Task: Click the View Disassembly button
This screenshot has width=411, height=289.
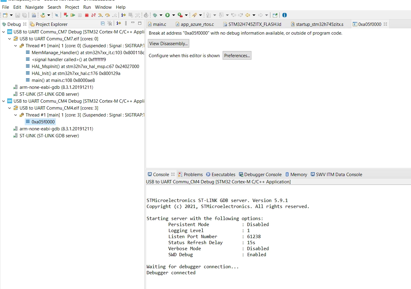Action: tap(168, 44)
